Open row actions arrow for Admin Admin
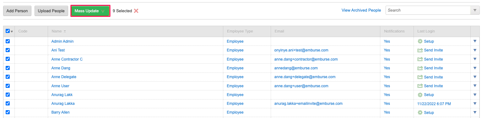This screenshot has width=482, height=118. pos(475,41)
